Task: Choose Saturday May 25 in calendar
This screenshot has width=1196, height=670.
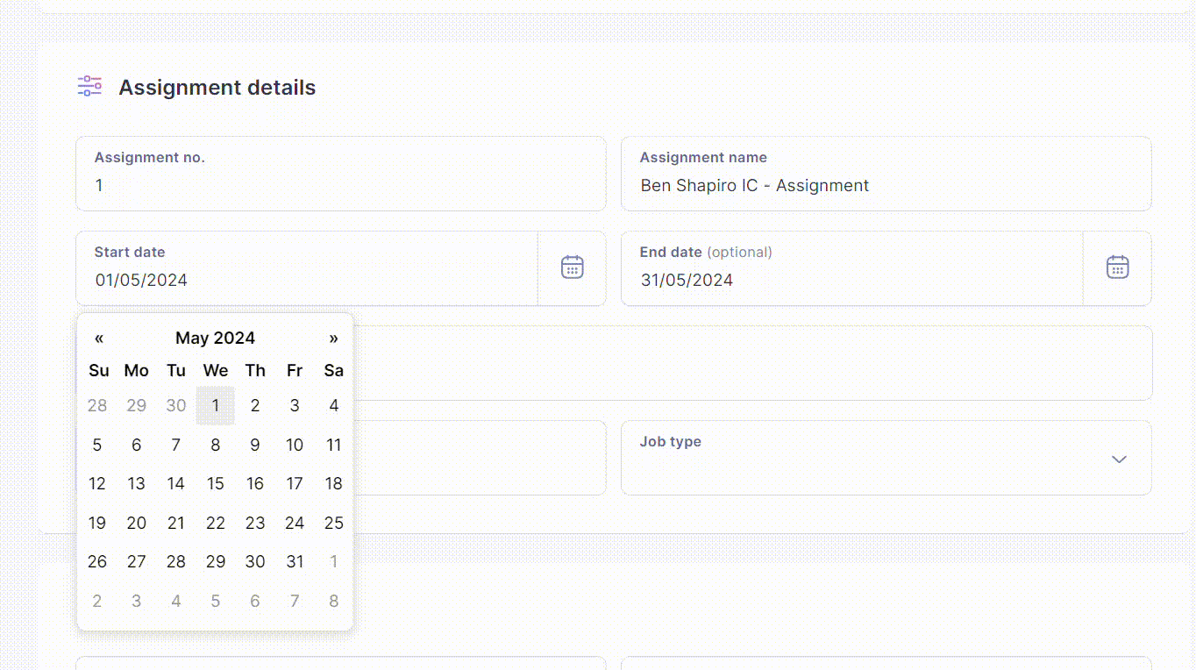Action: [x=333, y=524]
